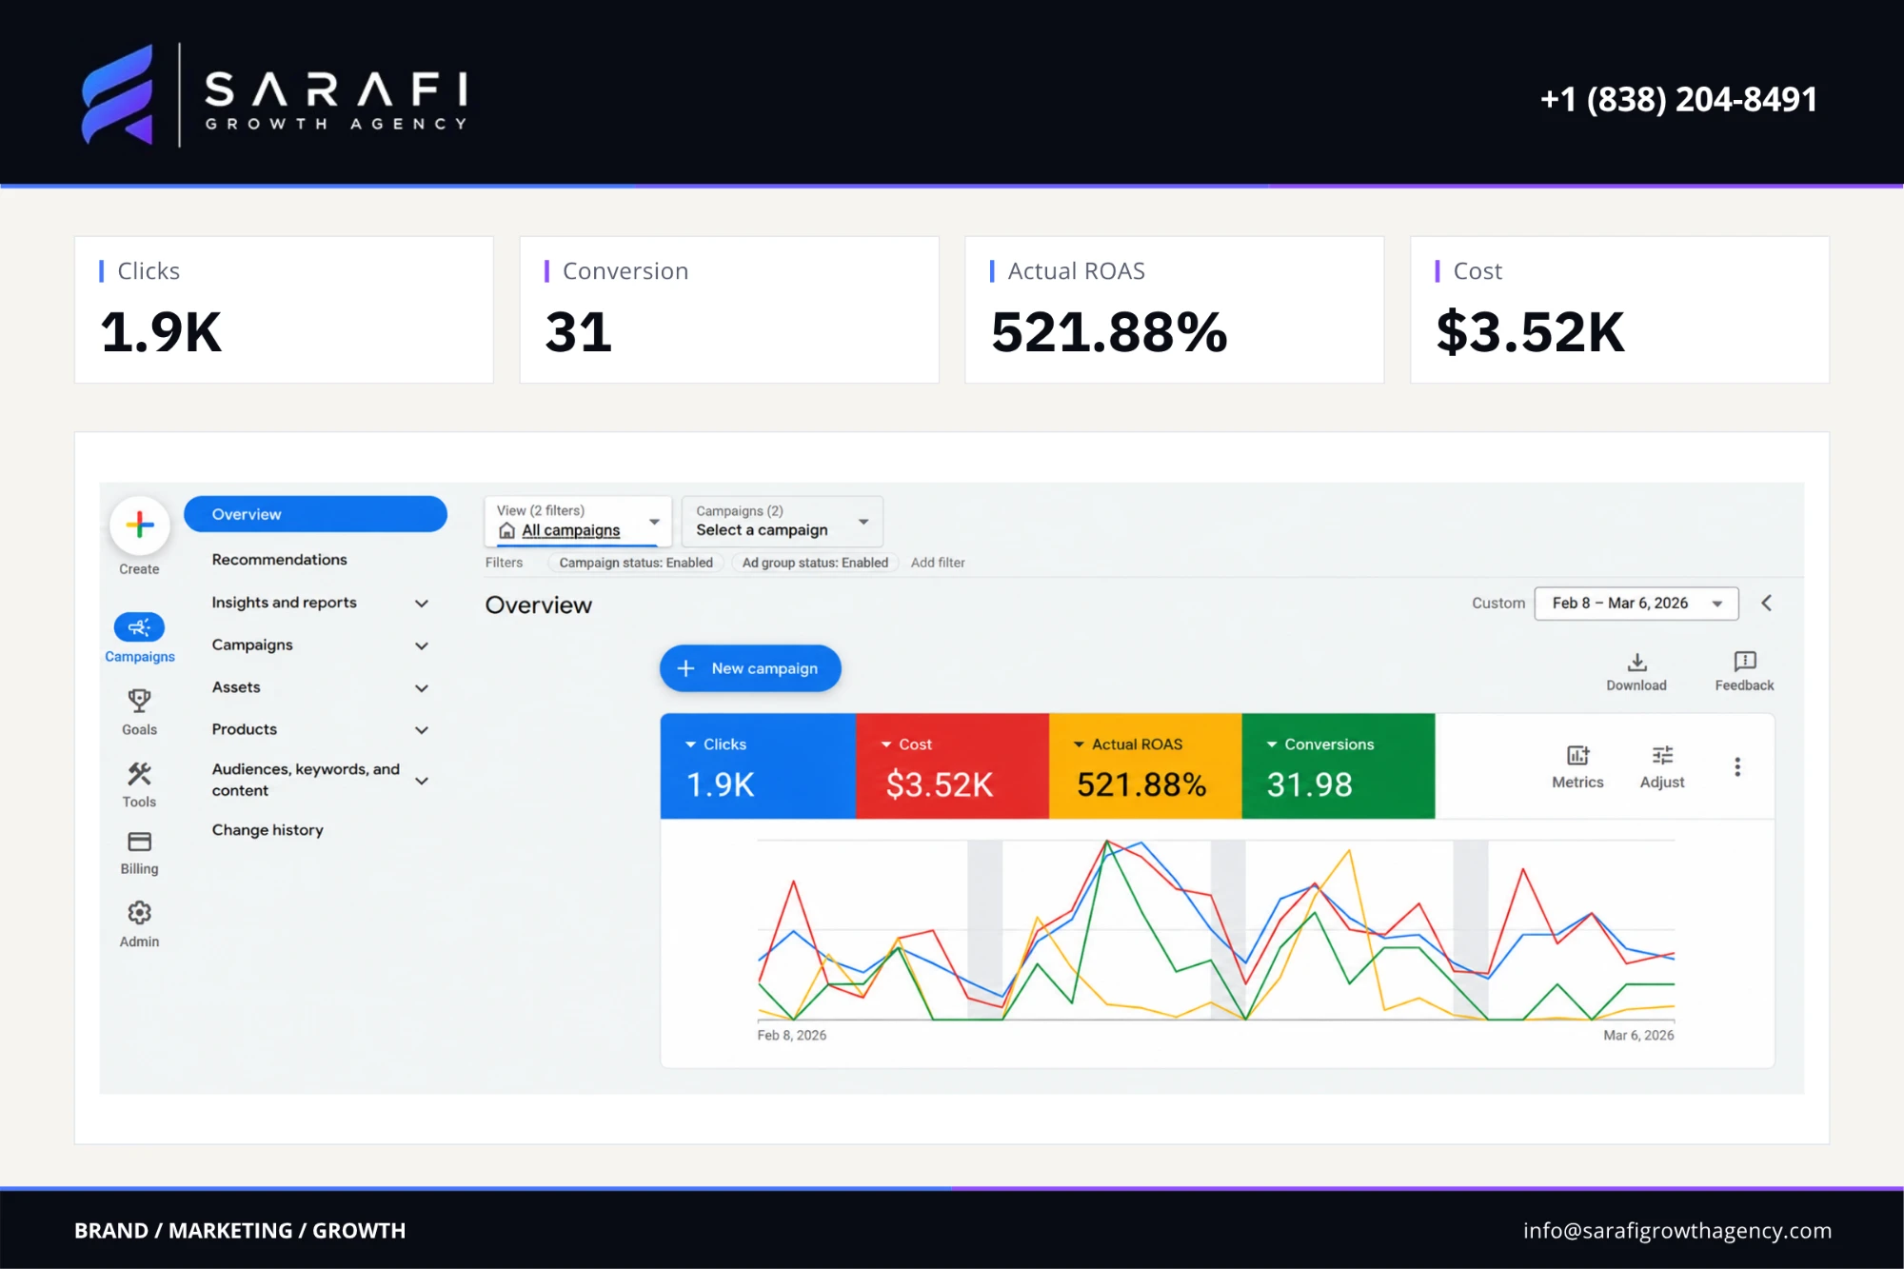Click the Mar 6, 2026 chart axis label

(1638, 1036)
